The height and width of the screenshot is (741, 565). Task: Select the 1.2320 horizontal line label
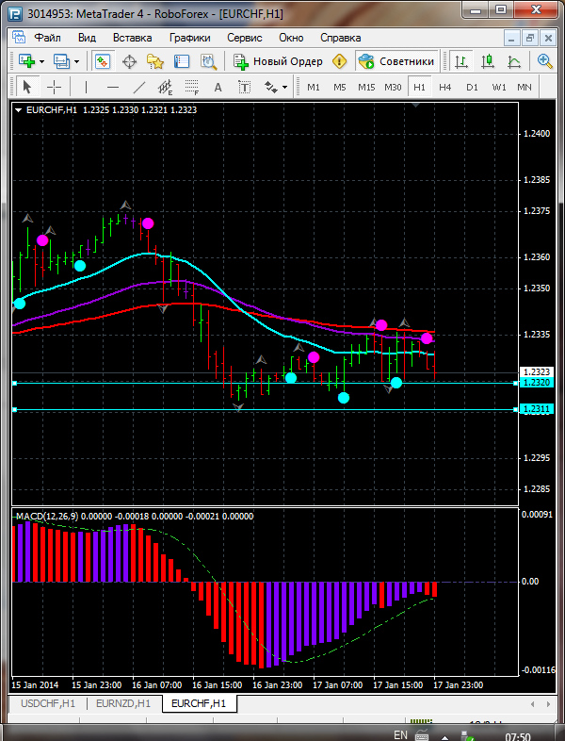(537, 383)
